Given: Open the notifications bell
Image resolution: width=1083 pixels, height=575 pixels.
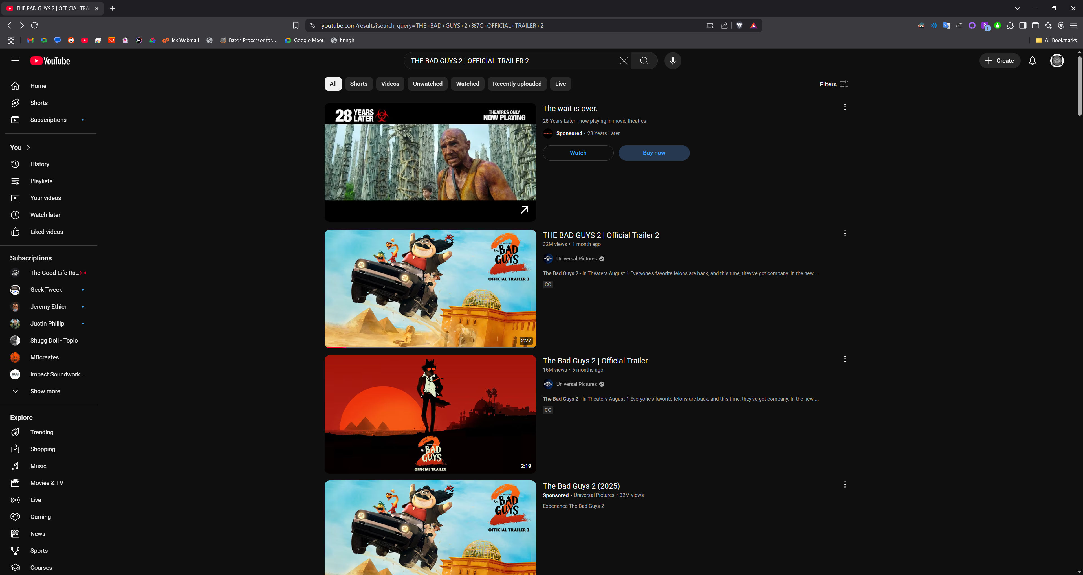Looking at the screenshot, I should (1032, 61).
